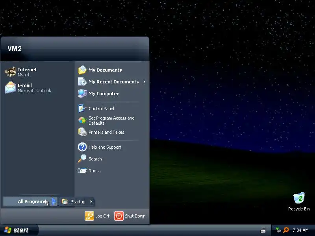Click the E-mail pinned item label
Image resolution: width=315 pixels, height=236 pixels.
coord(24,85)
